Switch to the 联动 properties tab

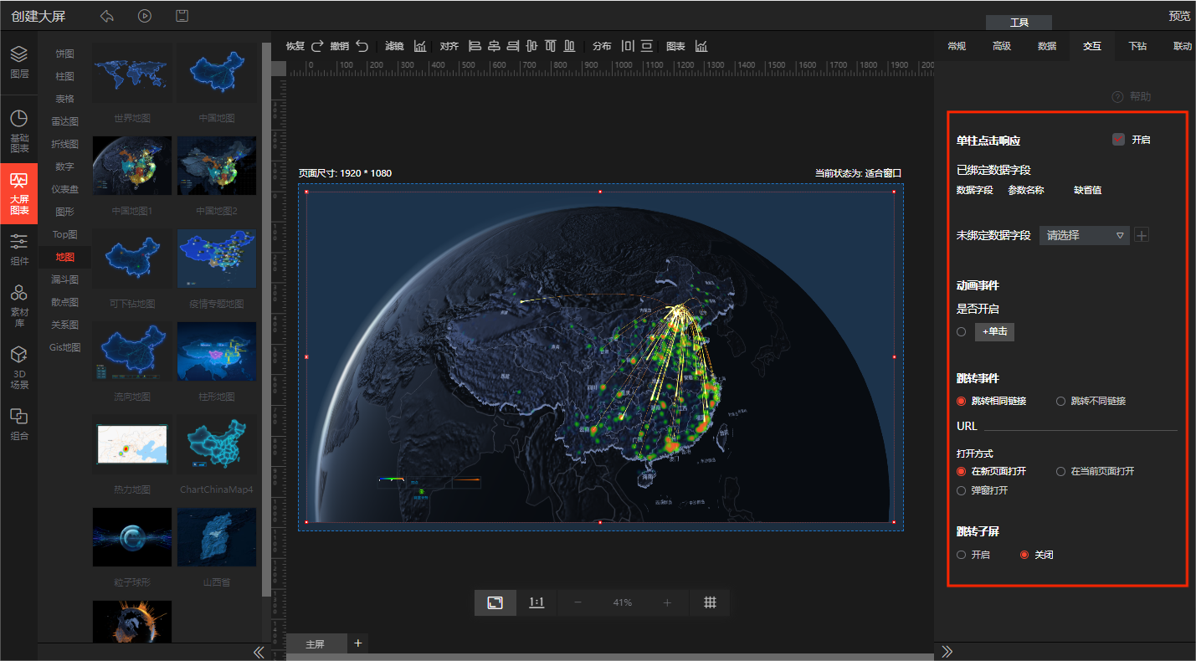[x=1182, y=46]
